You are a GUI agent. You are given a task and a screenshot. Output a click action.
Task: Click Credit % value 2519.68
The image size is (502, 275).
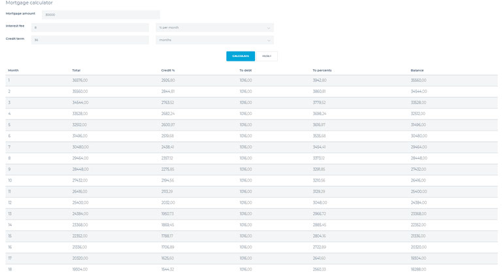click(x=167, y=136)
